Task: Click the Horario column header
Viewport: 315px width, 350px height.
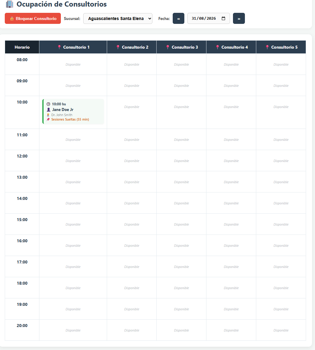Action: [x=22, y=47]
